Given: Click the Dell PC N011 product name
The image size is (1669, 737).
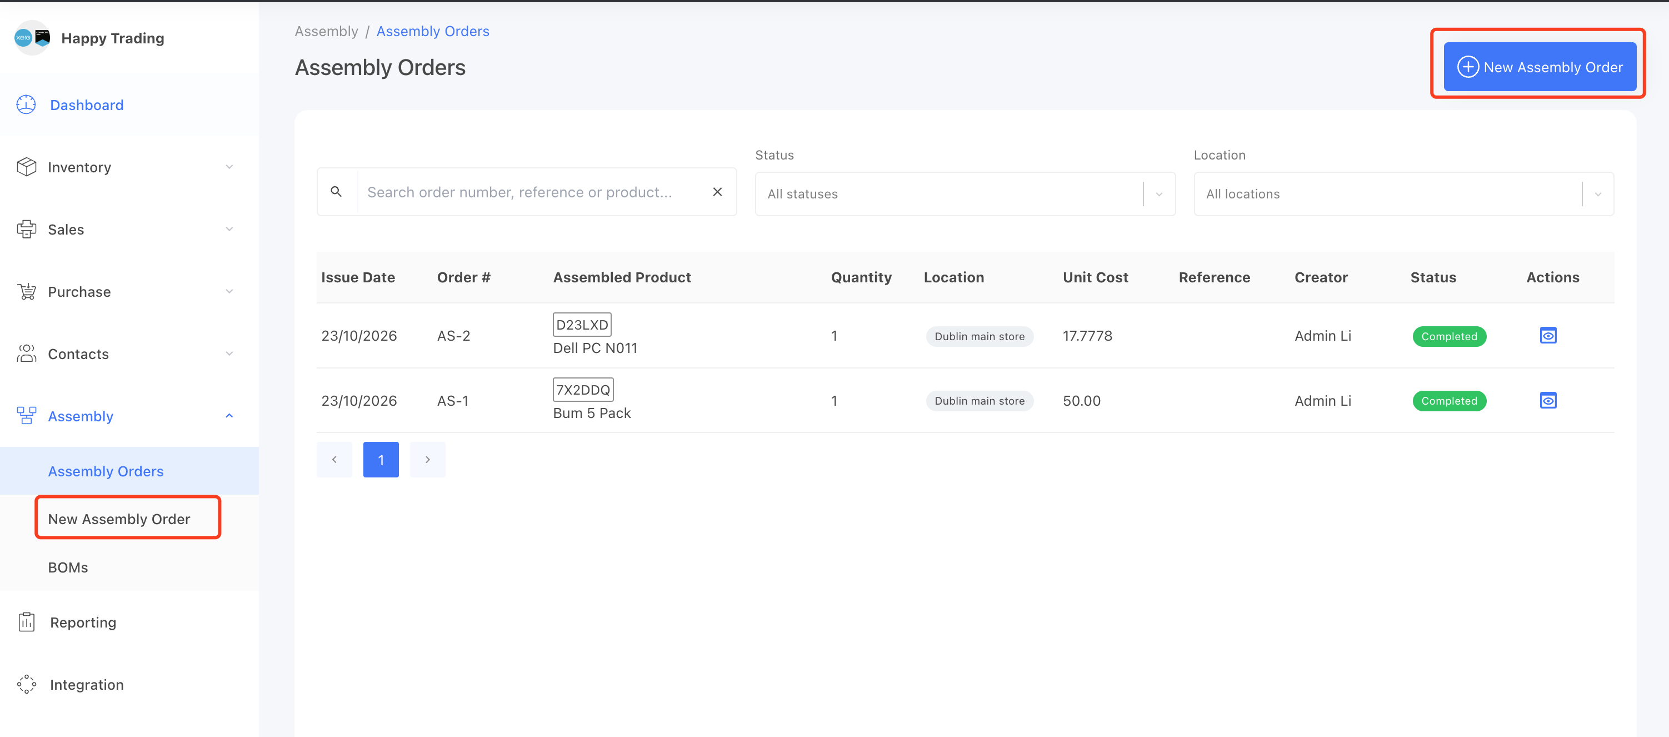Looking at the screenshot, I should point(595,348).
